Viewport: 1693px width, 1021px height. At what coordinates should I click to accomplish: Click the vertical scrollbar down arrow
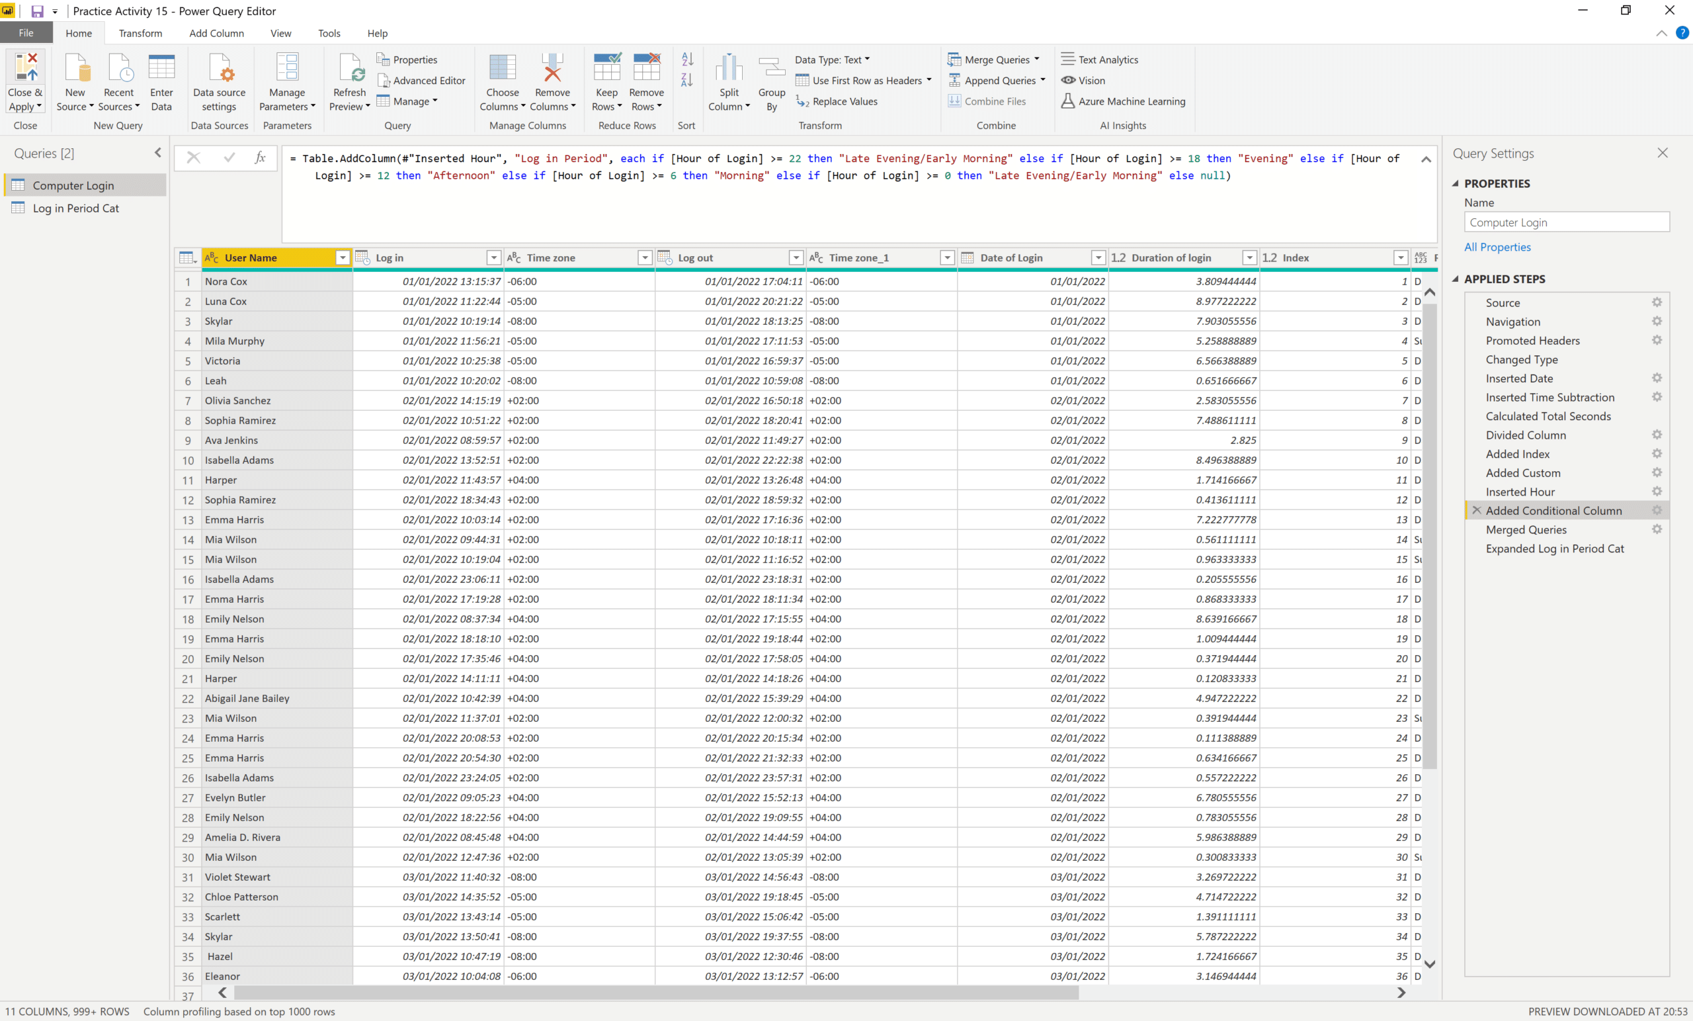[1429, 964]
